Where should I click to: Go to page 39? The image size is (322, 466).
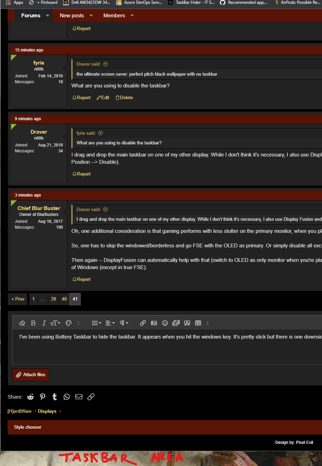(53, 299)
